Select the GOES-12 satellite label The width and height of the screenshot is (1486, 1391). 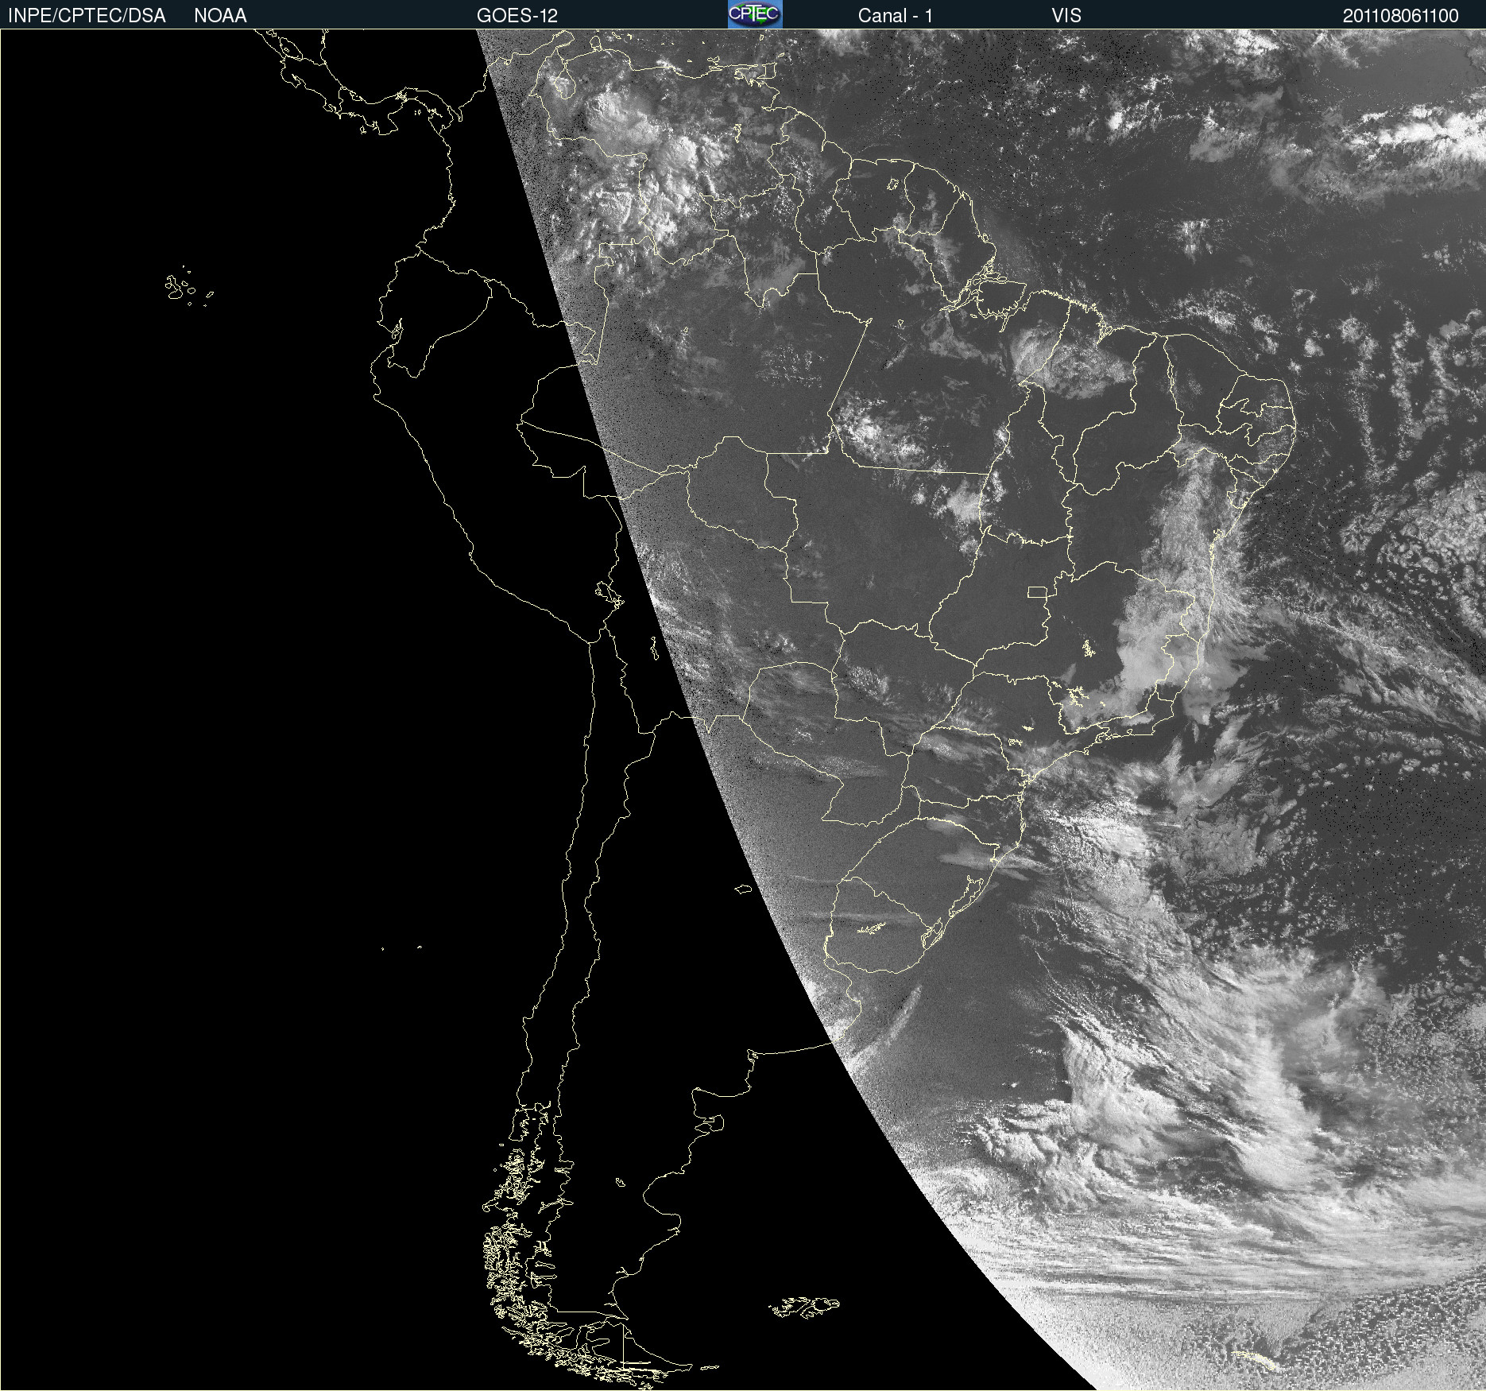[517, 16]
